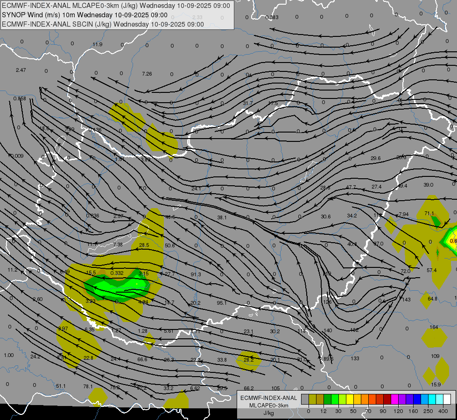This screenshot has width=457, height=420.
Task: Click the 90 tick label on legend
Action: [383, 411]
